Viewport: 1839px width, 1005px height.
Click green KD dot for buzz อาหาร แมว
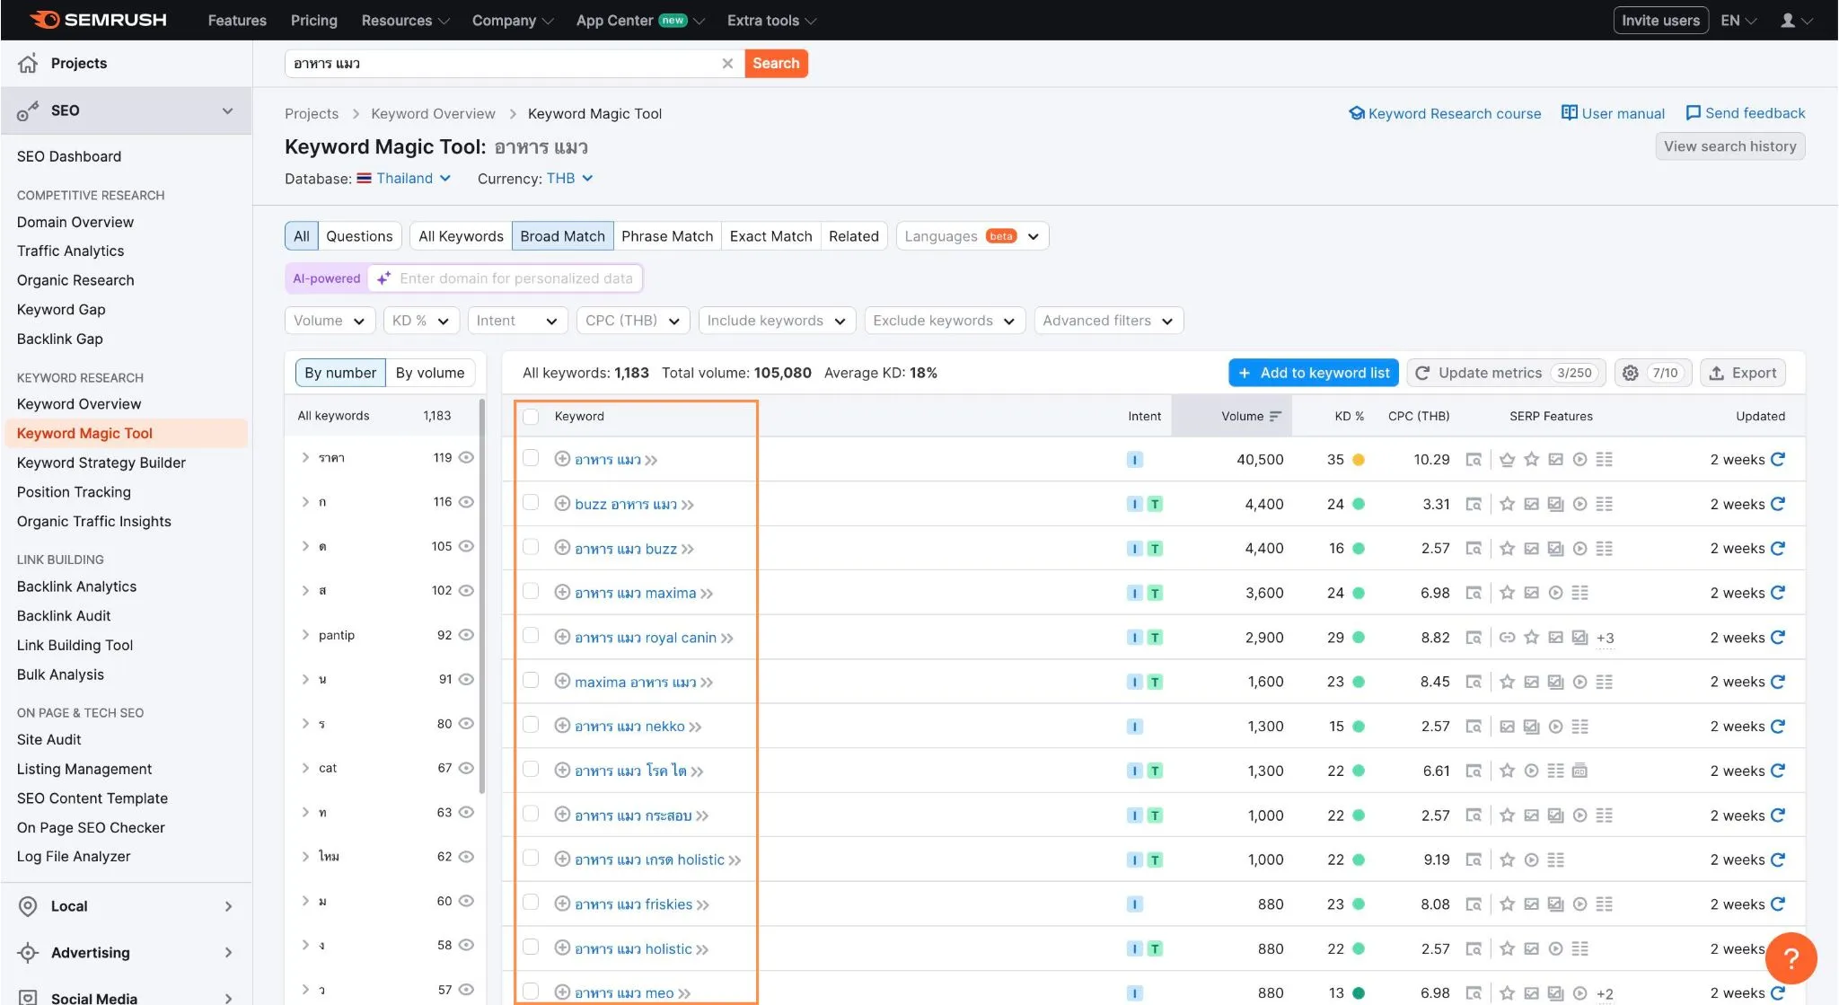(1359, 504)
